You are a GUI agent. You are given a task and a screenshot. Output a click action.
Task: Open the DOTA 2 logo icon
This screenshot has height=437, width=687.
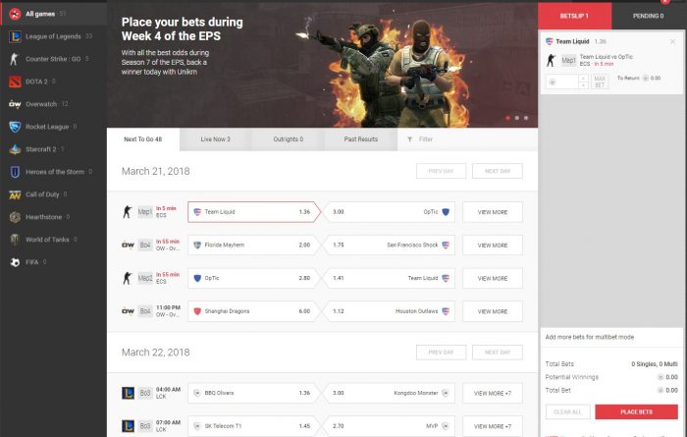15,82
